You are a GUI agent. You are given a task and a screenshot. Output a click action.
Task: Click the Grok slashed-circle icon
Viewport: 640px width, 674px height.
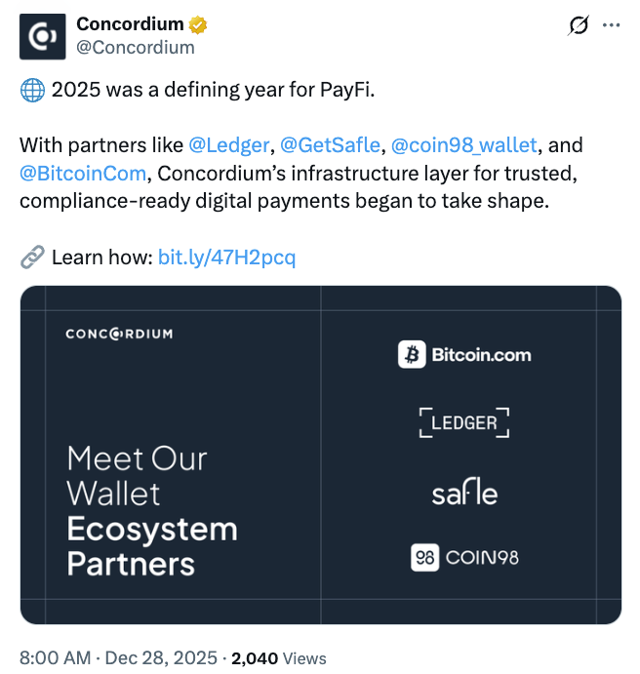pos(577,26)
